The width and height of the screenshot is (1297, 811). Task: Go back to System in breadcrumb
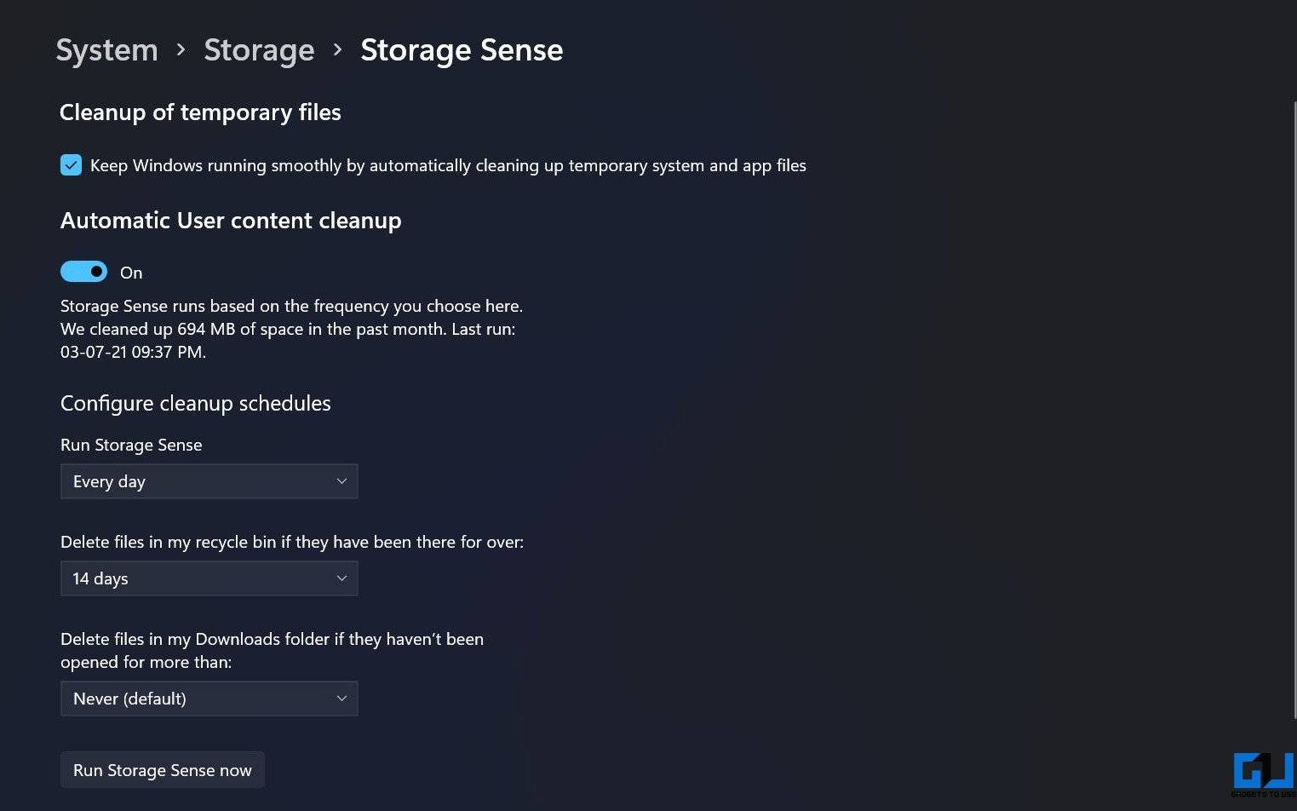[107, 50]
